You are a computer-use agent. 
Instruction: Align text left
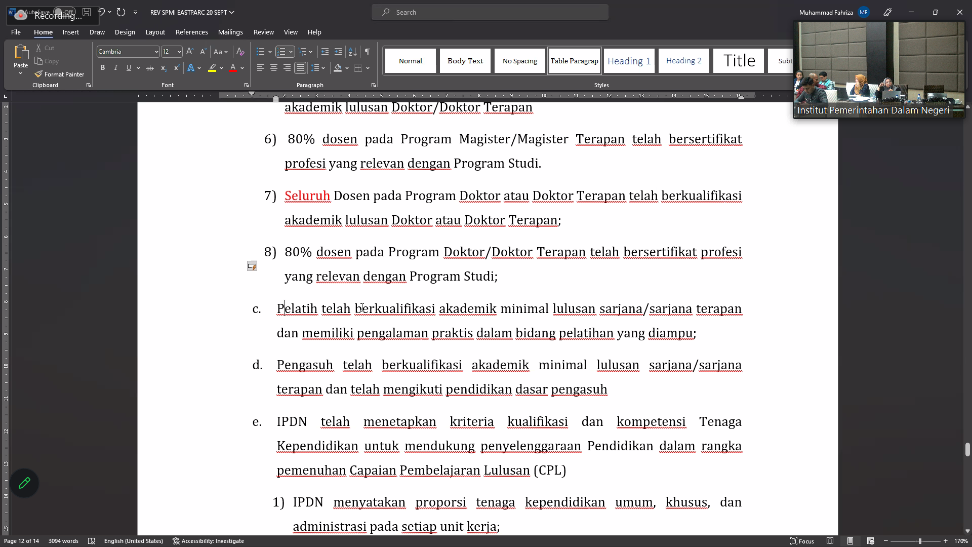[x=260, y=68]
